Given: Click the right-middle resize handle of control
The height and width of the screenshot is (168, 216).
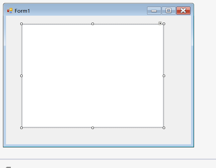Looking at the screenshot, I should (x=164, y=76).
